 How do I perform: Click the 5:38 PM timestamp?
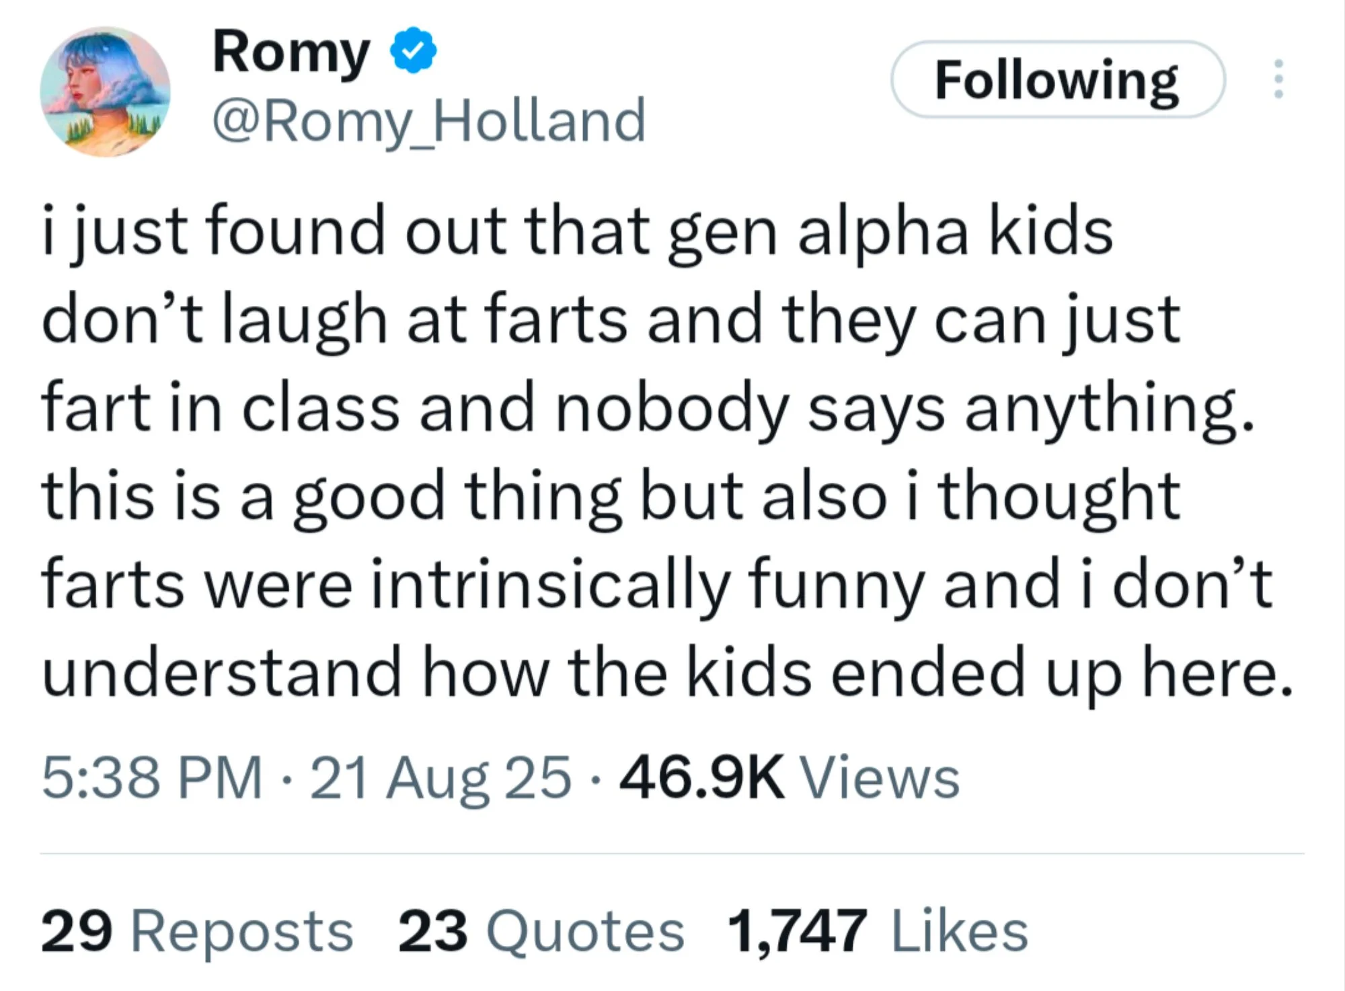[152, 777]
